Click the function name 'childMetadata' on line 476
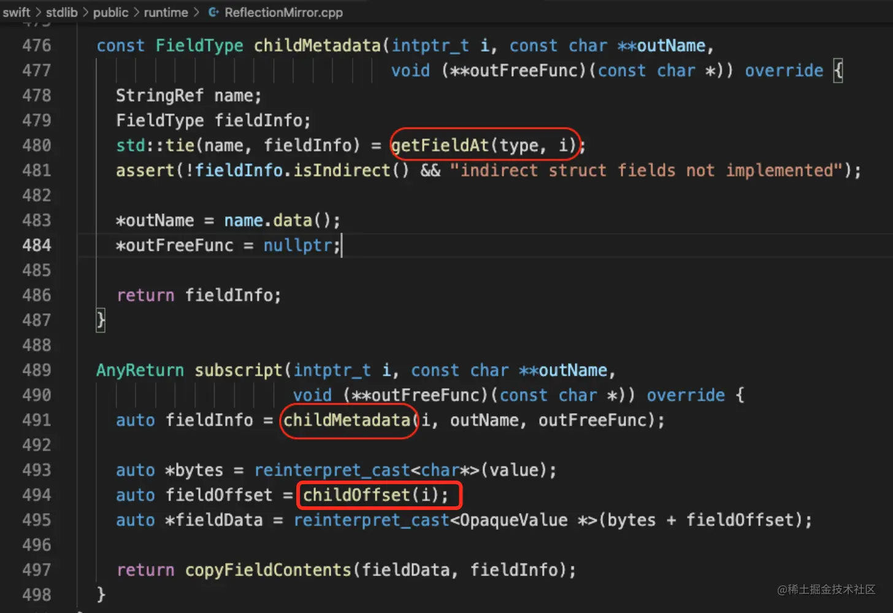893x613 pixels. tap(318, 45)
